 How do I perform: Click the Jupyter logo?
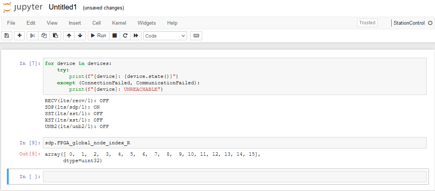23,8
